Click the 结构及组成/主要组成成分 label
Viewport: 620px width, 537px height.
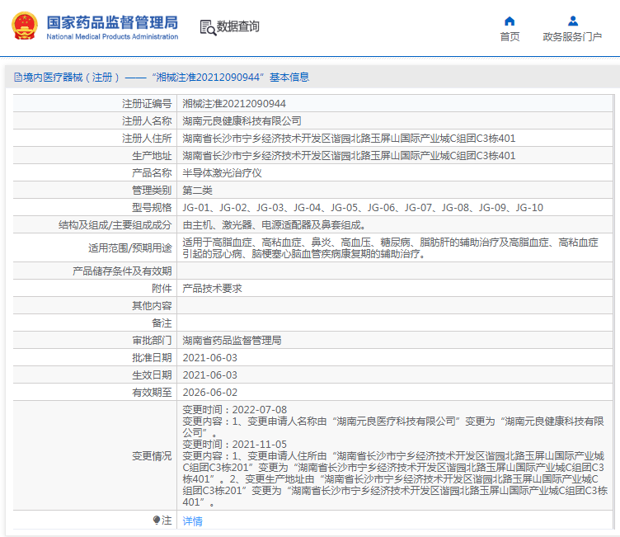click(115, 225)
